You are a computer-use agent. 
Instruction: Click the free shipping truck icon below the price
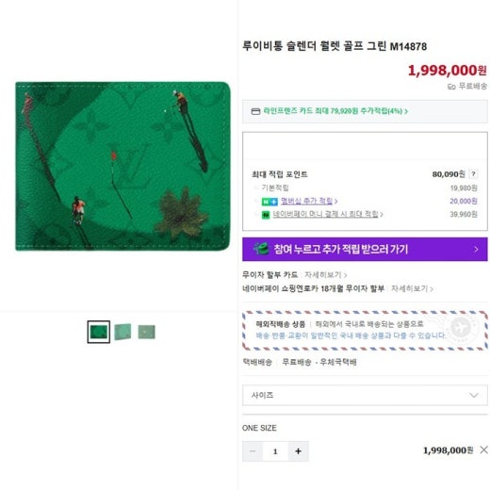pos(451,87)
